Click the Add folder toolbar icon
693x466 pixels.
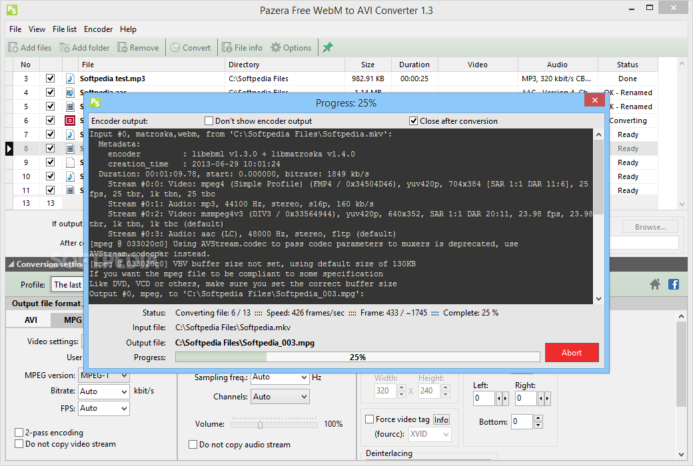coord(65,47)
